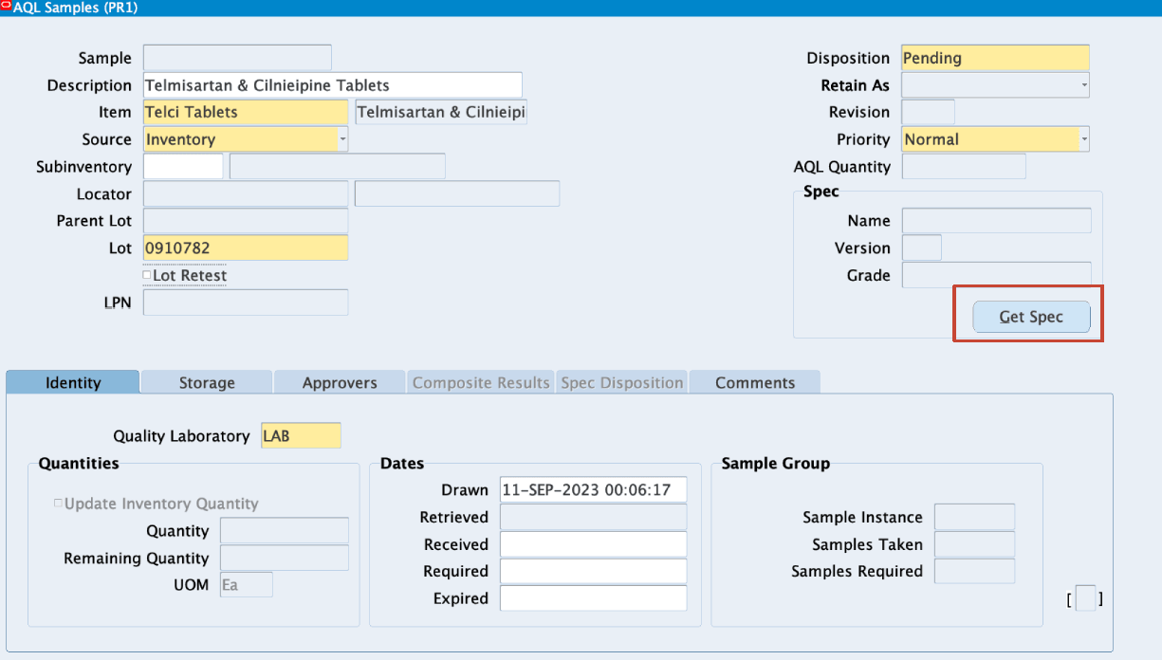Viewport: 1162px width, 660px height.
Task: Open the Source dropdown showing Inventory
Action: [343, 139]
